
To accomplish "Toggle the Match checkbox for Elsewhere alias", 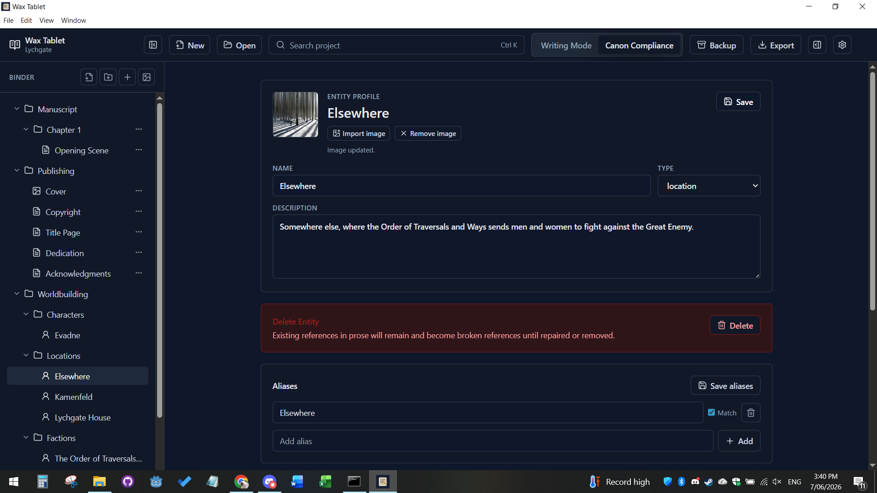I will point(712,412).
